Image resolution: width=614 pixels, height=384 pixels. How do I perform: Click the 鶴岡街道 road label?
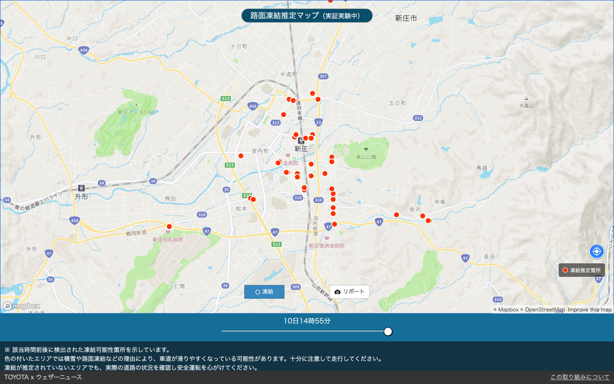pos(136,233)
